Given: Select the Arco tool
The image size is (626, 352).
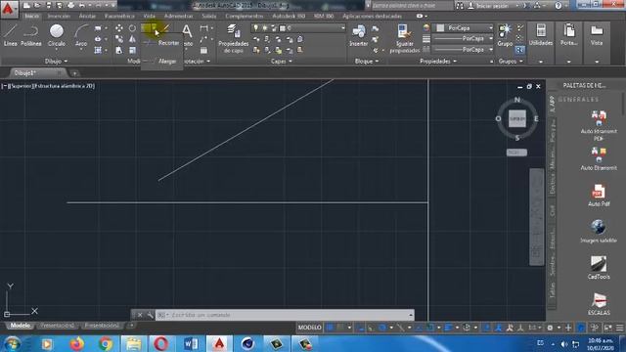Looking at the screenshot, I should [81, 35].
